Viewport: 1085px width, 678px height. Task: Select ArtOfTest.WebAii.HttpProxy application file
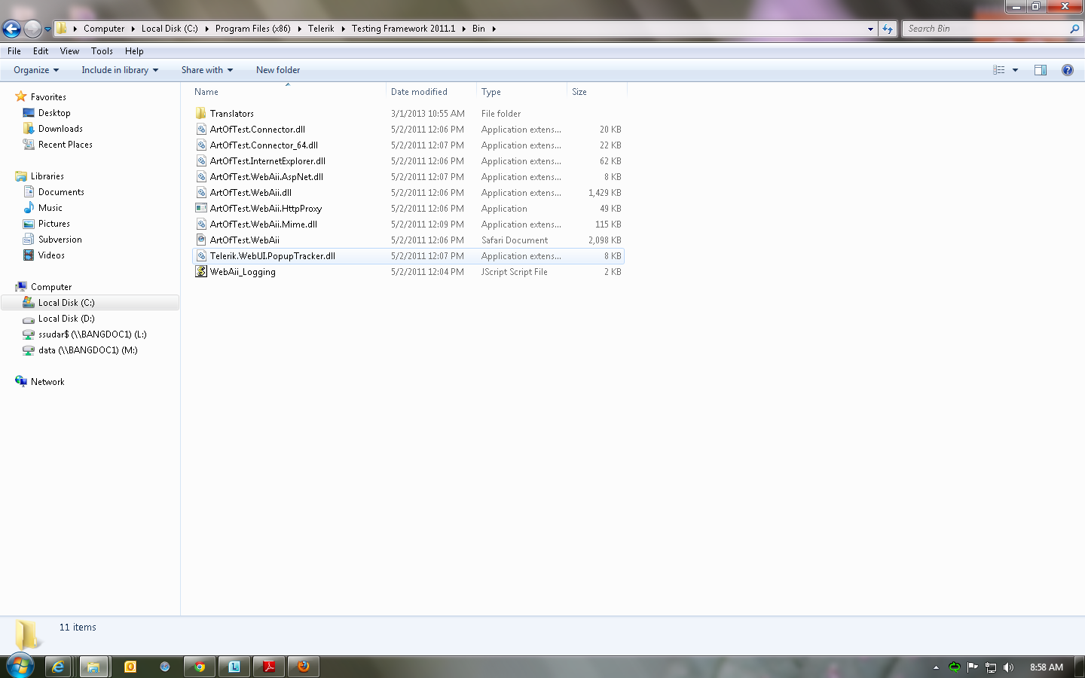coord(265,209)
